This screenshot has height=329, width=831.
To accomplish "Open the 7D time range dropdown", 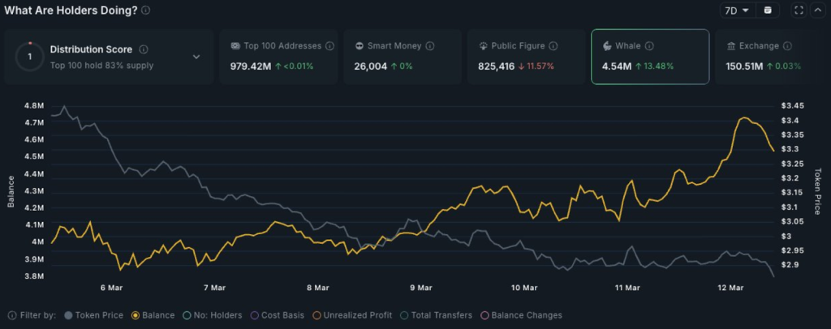I will [x=737, y=11].
